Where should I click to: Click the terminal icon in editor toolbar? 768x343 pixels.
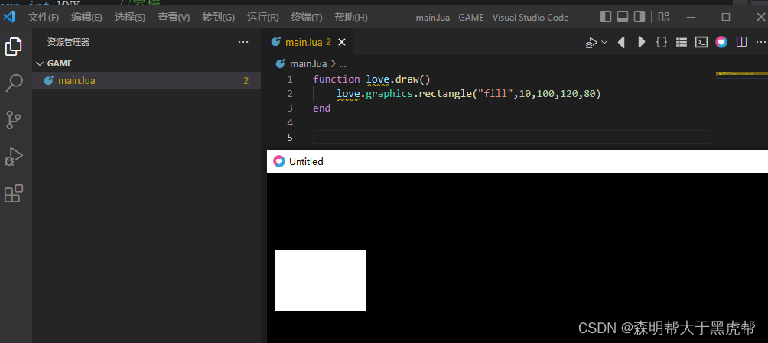tap(701, 43)
